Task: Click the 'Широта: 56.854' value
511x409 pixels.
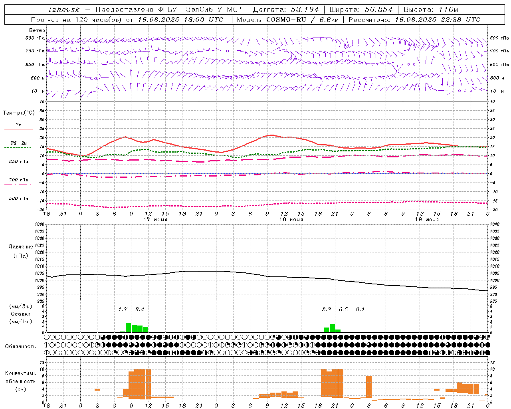Action: tap(361, 10)
